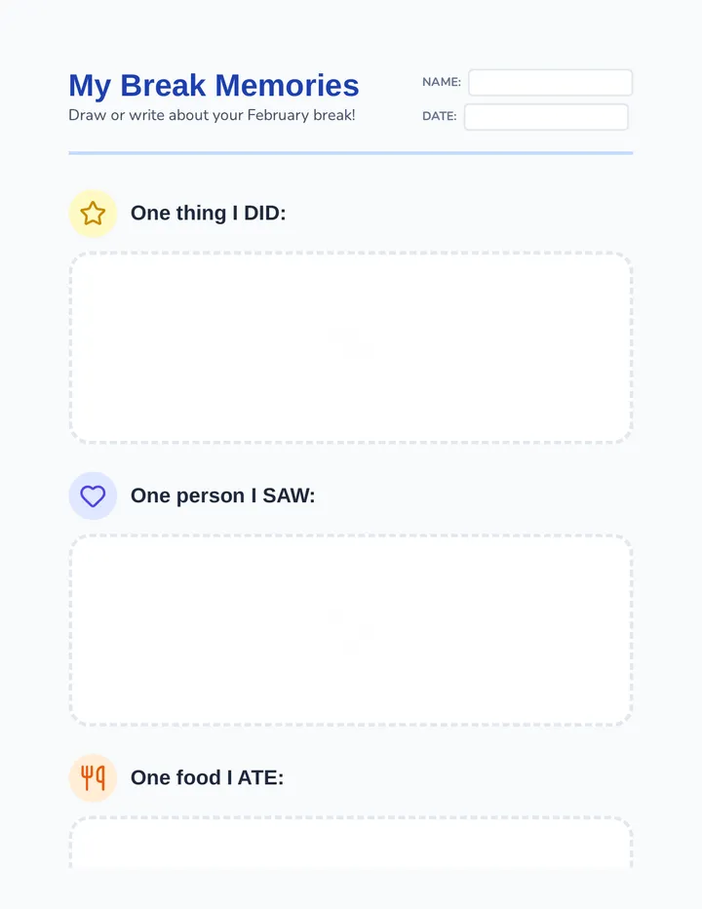The height and width of the screenshot is (909, 702).
Task: Click the word 'February' in the subtitle
Action: 278,115
